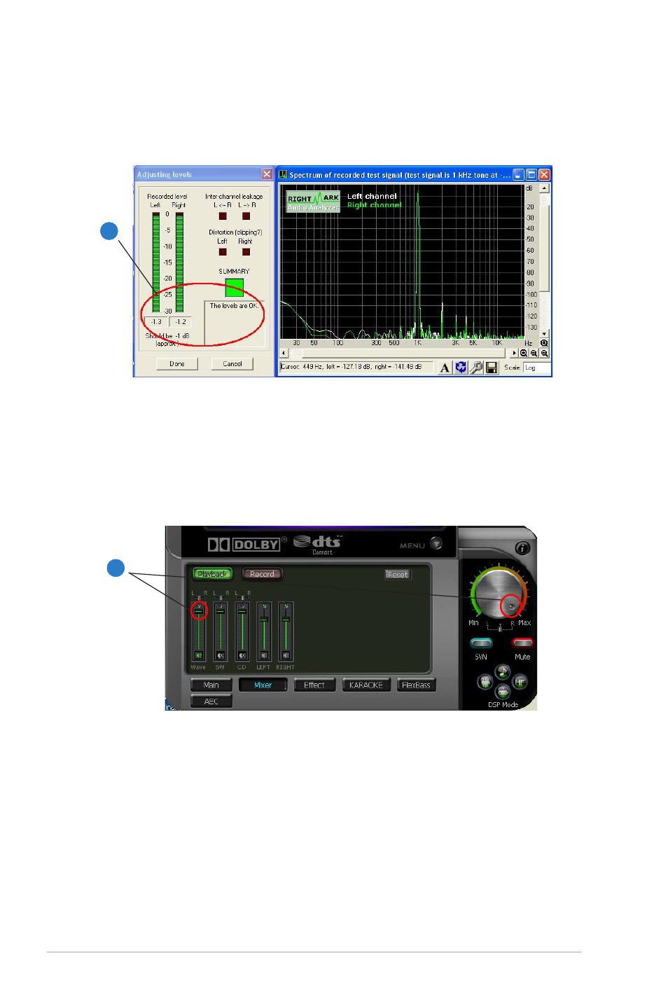Toggle mute on the SW channel
The image size is (668, 1006).
click(x=221, y=655)
